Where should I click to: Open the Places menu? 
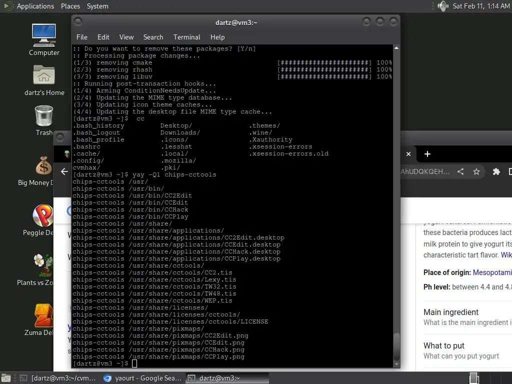click(x=70, y=6)
